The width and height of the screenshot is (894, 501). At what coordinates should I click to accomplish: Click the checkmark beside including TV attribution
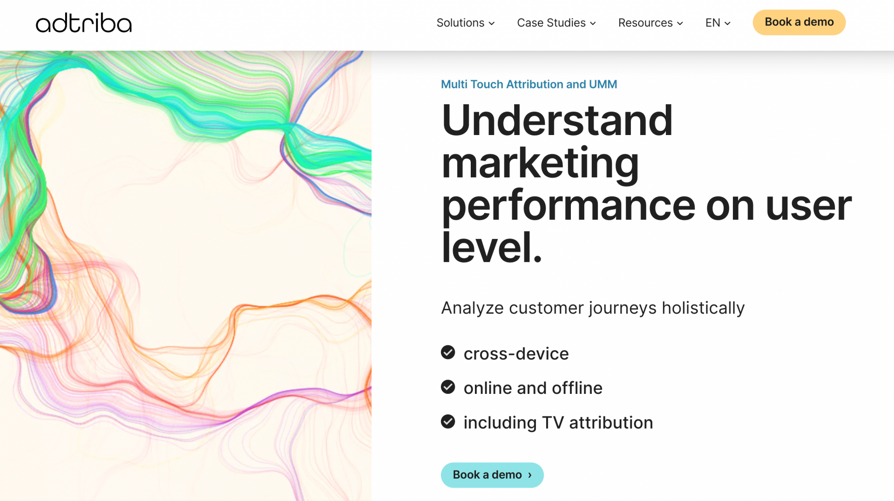[448, 422]
